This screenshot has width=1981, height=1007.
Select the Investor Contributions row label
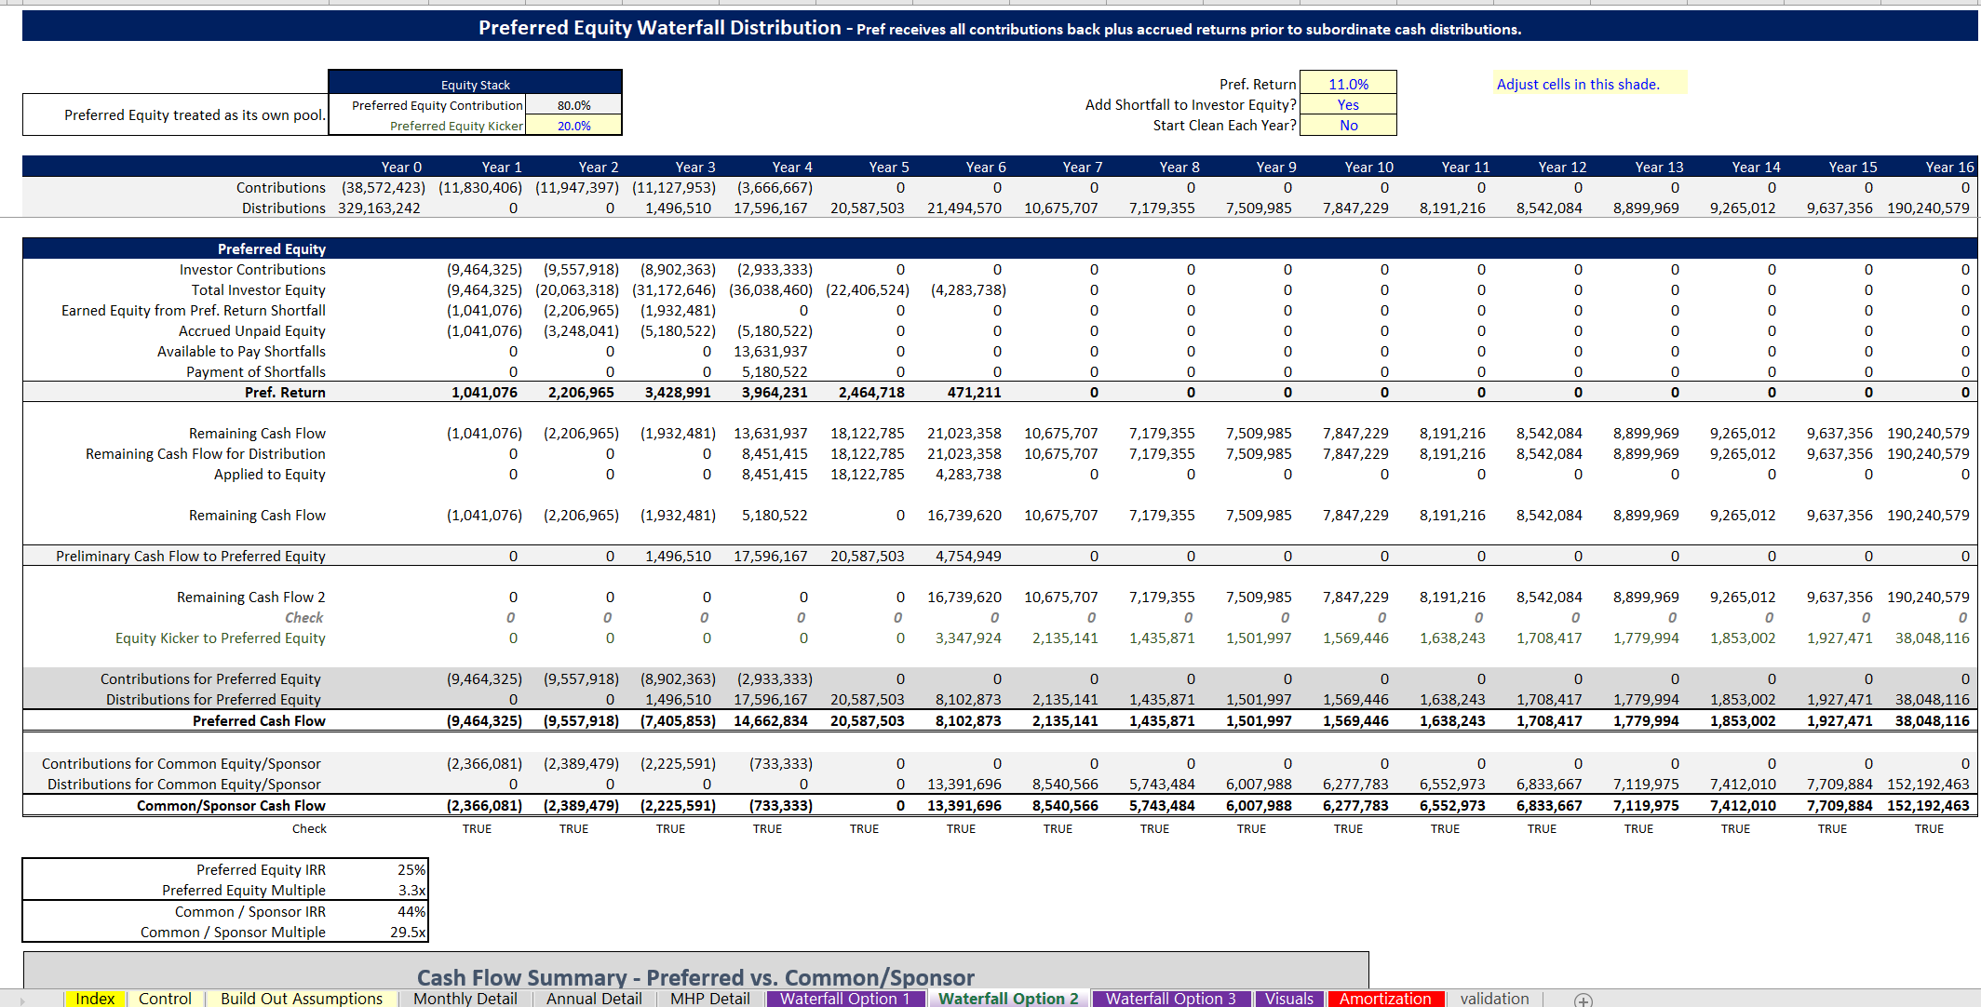coord(252,269)
